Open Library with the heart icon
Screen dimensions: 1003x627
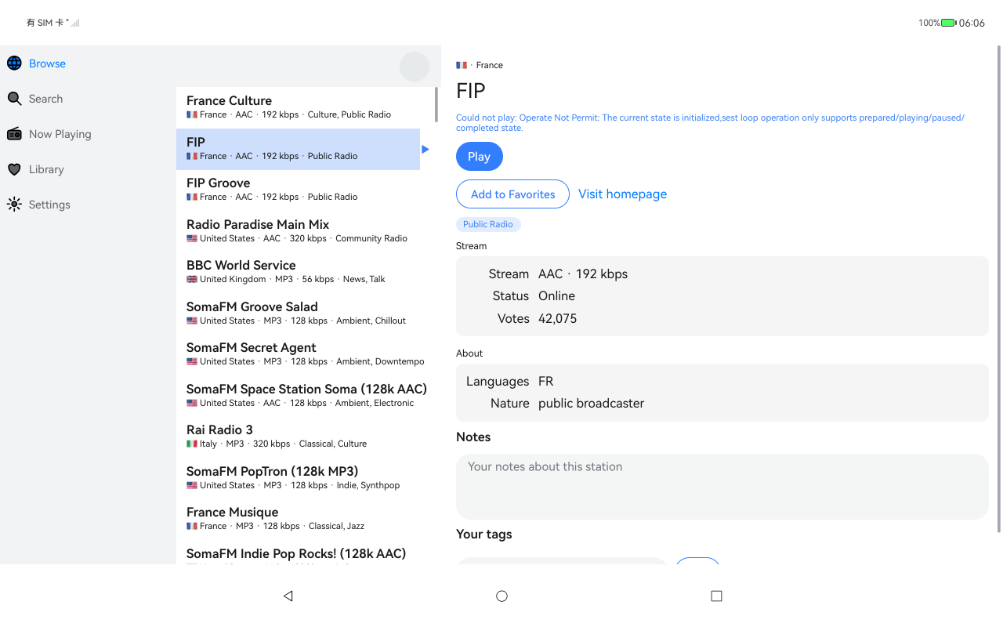pos(14,169)
